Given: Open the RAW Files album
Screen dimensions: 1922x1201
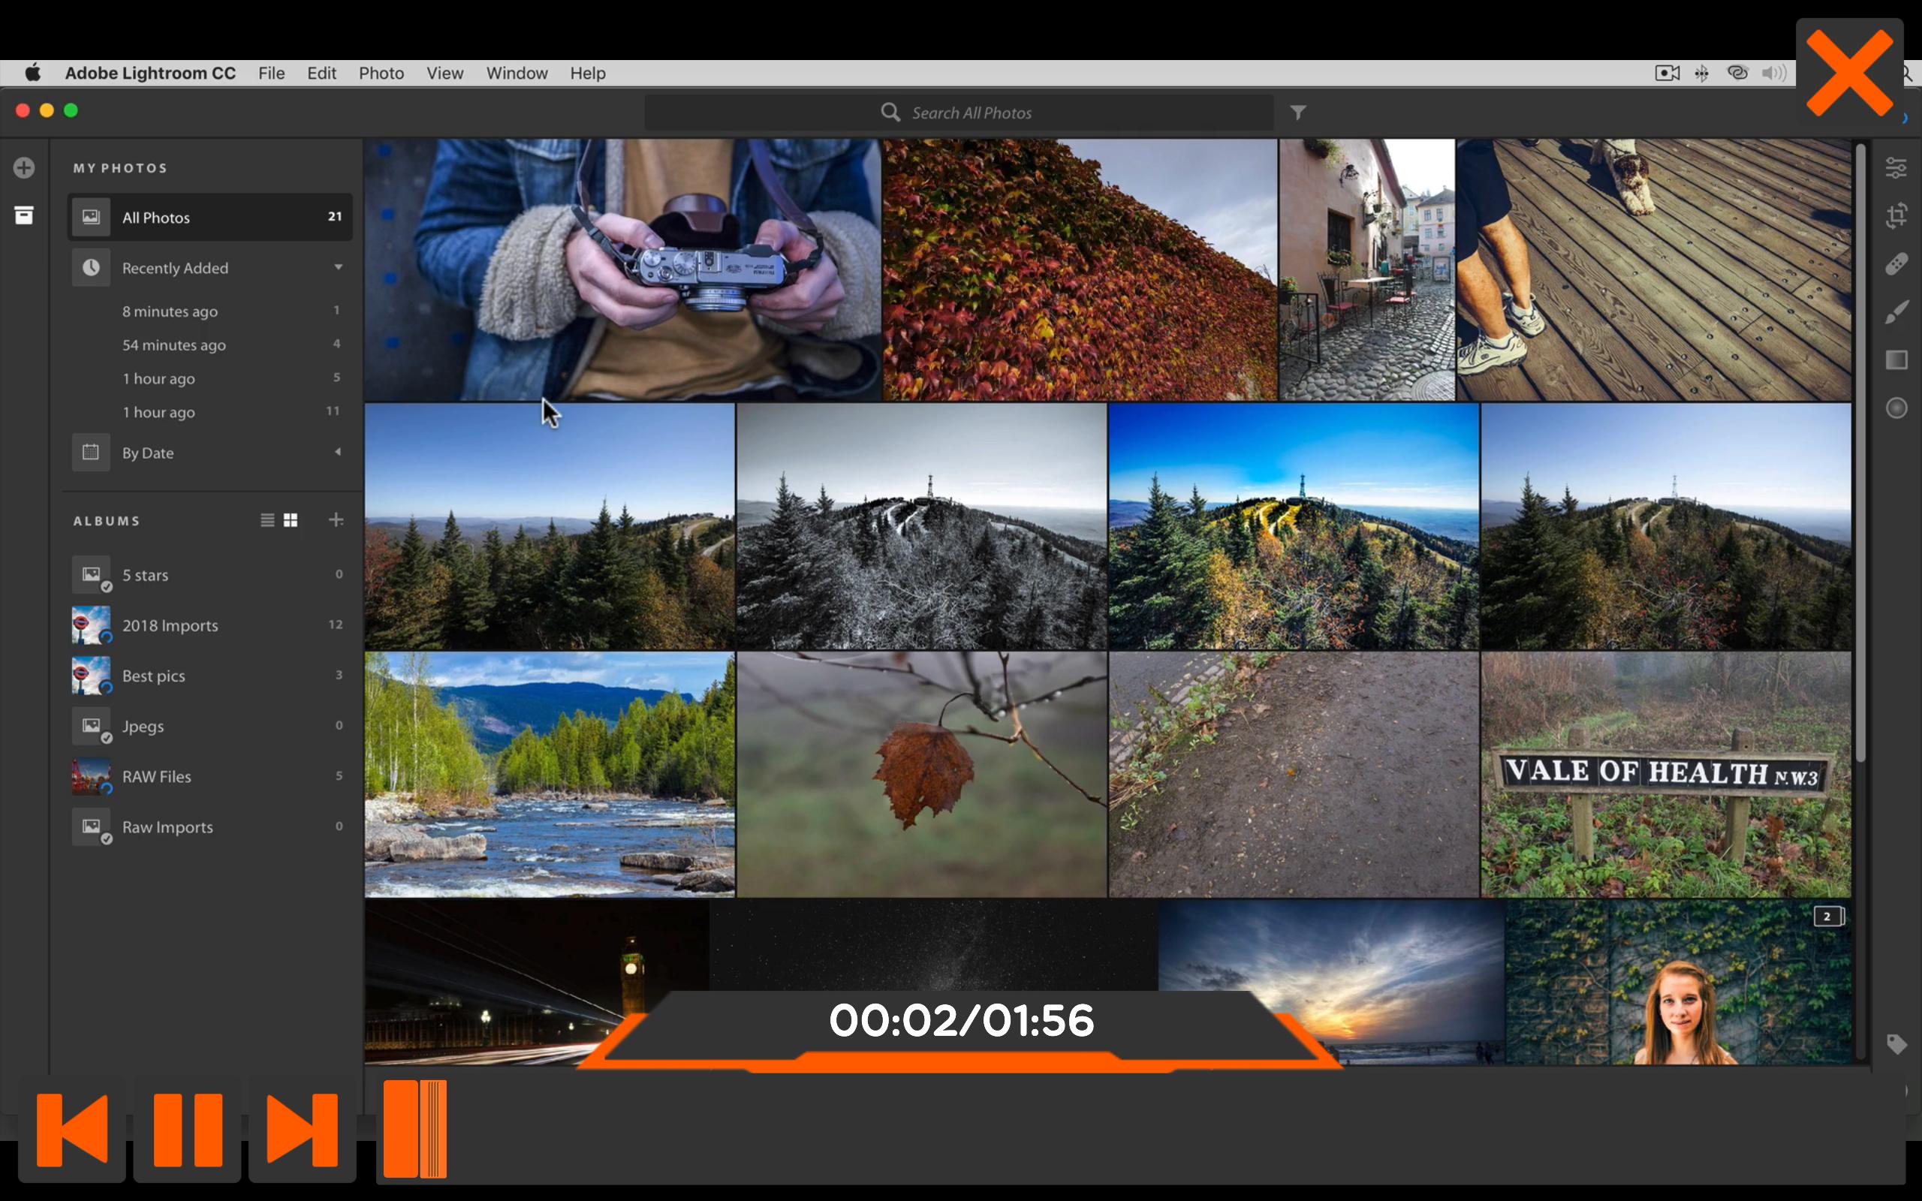Looking at the screenshot, I should click(210, 776).
